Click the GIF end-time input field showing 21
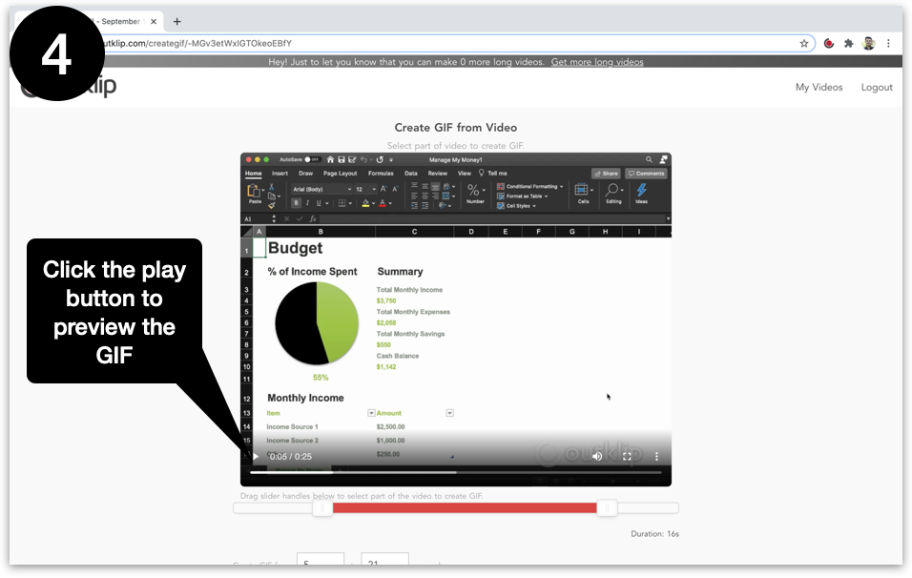This screenshot has width=912, height=578. coord(384,559)
